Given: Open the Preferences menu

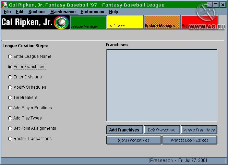Looking at the screenshot, I should point(92,12).
